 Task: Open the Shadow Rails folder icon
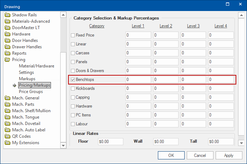(7, 15)
